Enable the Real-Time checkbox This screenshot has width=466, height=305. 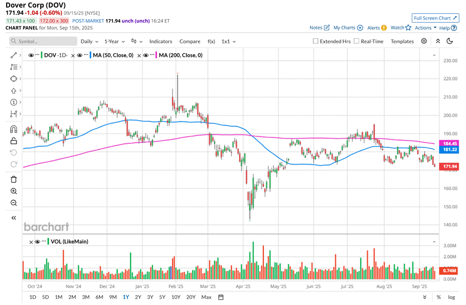tap(357, 41)
